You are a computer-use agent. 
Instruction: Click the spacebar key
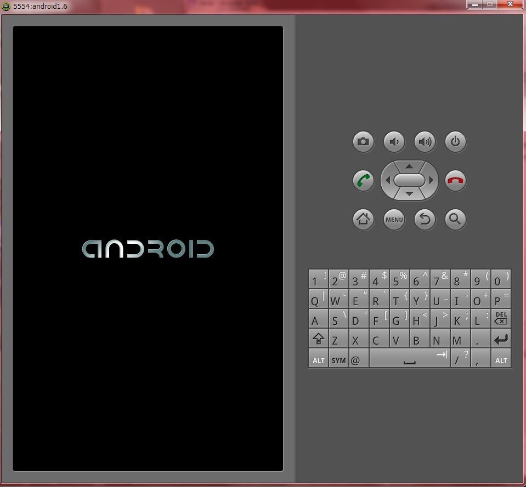410,358
